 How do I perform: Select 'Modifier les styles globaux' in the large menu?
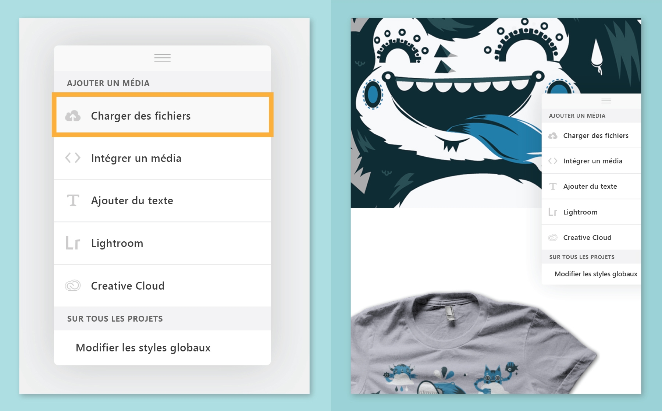163,348
